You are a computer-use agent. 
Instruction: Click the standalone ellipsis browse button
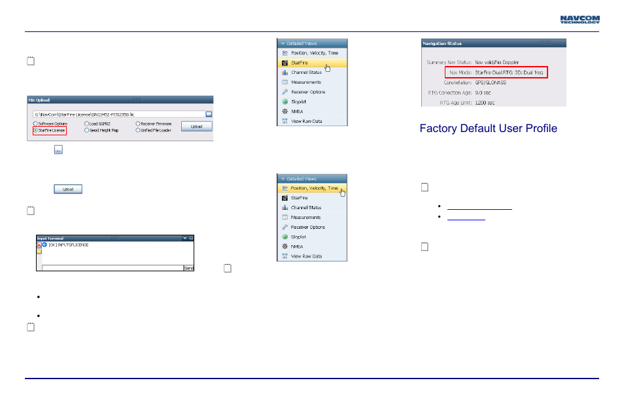coord(58,150)
